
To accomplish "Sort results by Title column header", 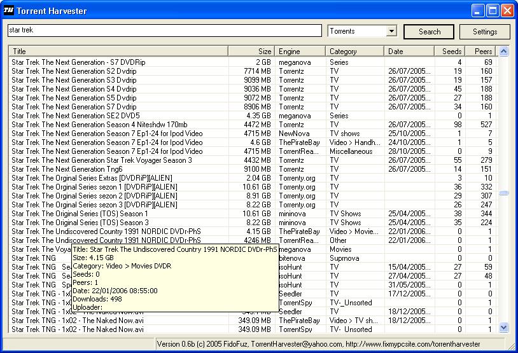I will click(x=118, y=51).
